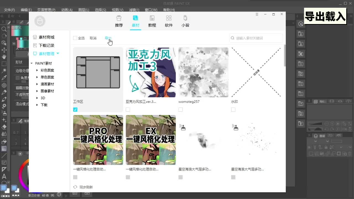This screenshot has height=199, width=354.
Task: Check the 亚克力风加工ver.3 material checkbox
Action: pos(128,110)
